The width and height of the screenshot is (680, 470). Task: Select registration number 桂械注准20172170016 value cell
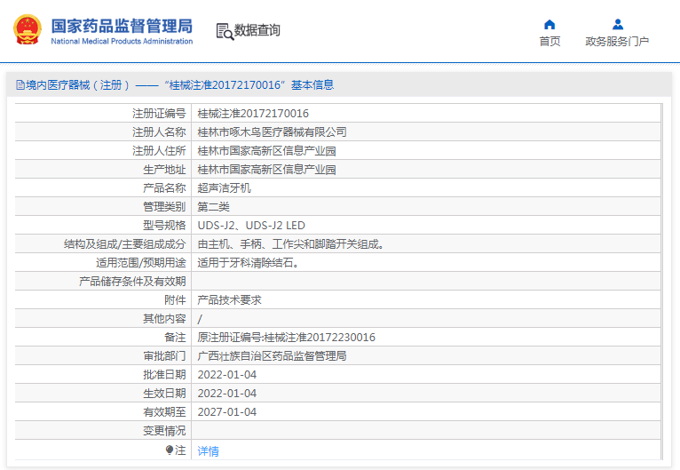pyautogui.click(x=253, y=114)
